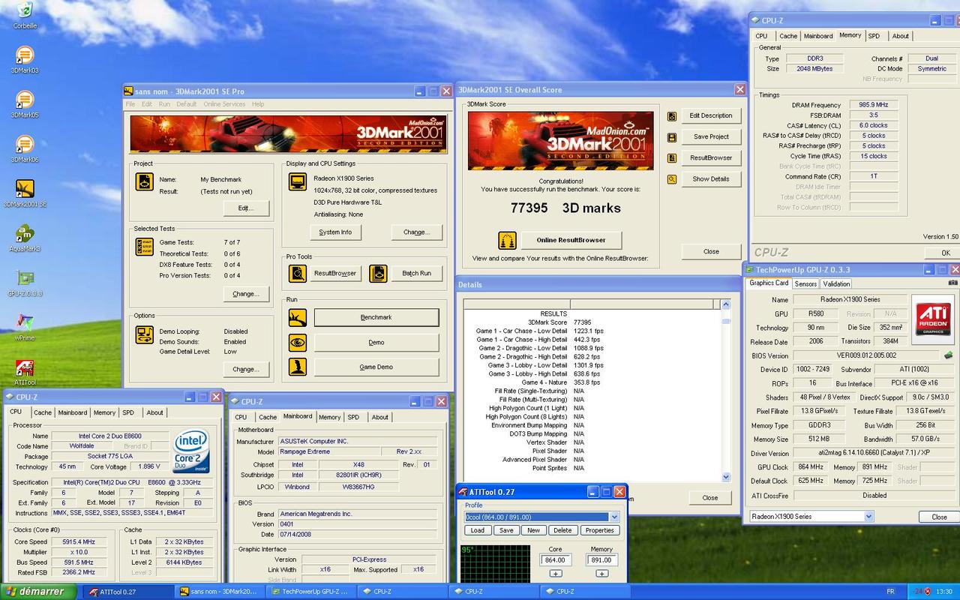Click the Online ResultBrowser icon
Screen dimensions: 960x600
(x=508, y=240)
